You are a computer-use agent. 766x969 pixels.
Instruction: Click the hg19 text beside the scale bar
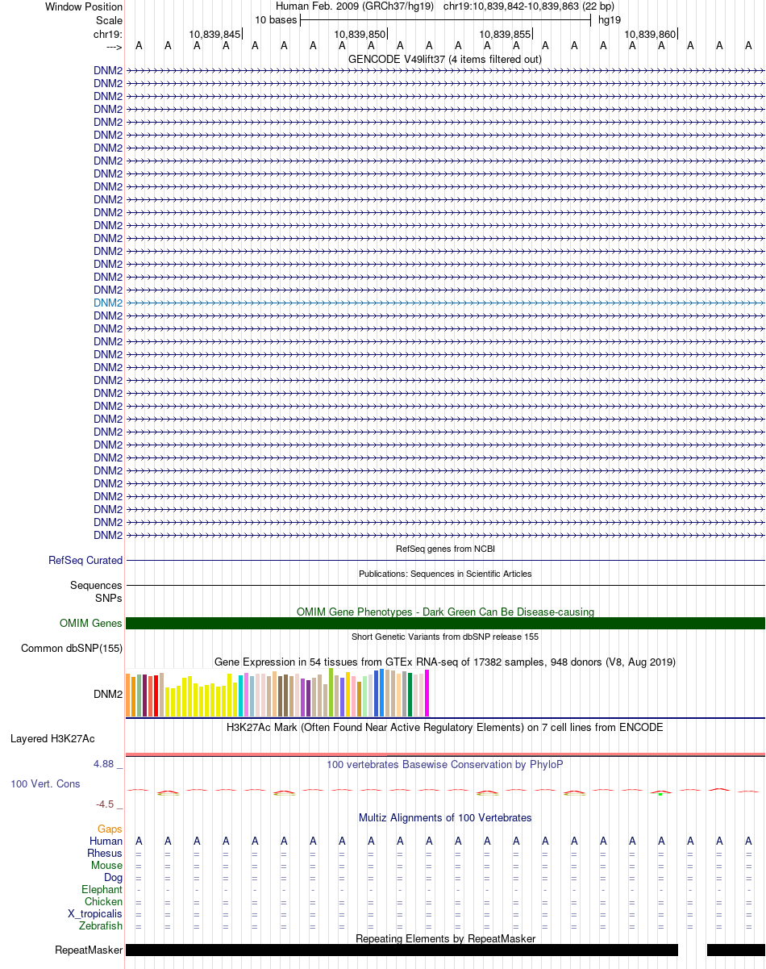610,19
